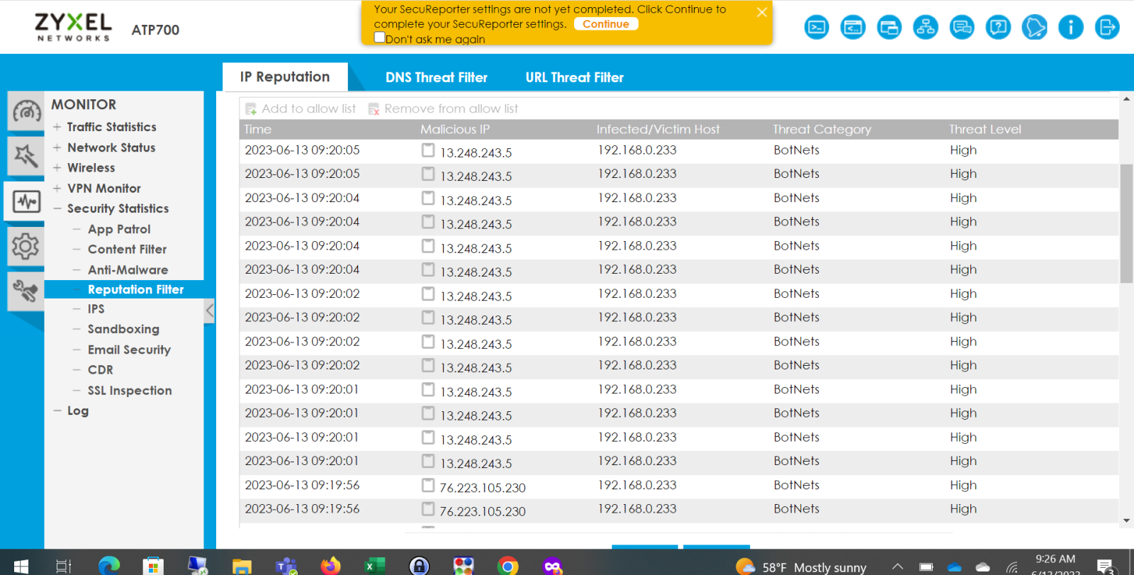The image size is (1134, 575).
Task: Open Anti-Malware in the sidebar
Action: point(128,269)
